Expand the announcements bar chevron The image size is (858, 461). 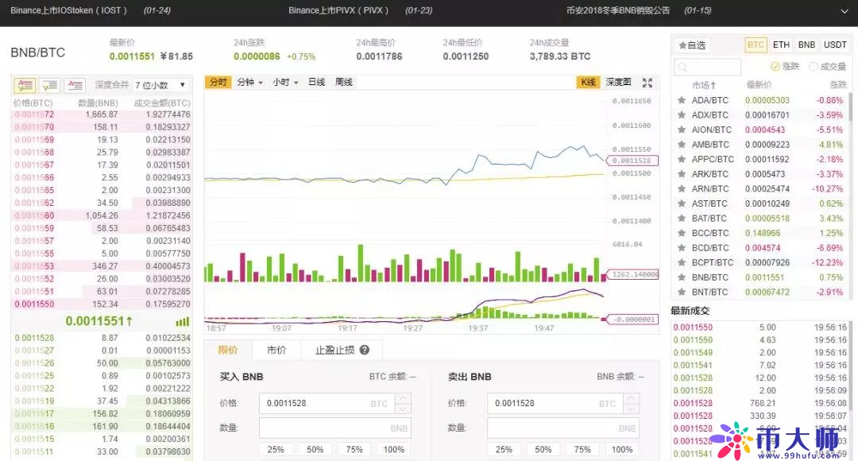[x=844, y=11]
